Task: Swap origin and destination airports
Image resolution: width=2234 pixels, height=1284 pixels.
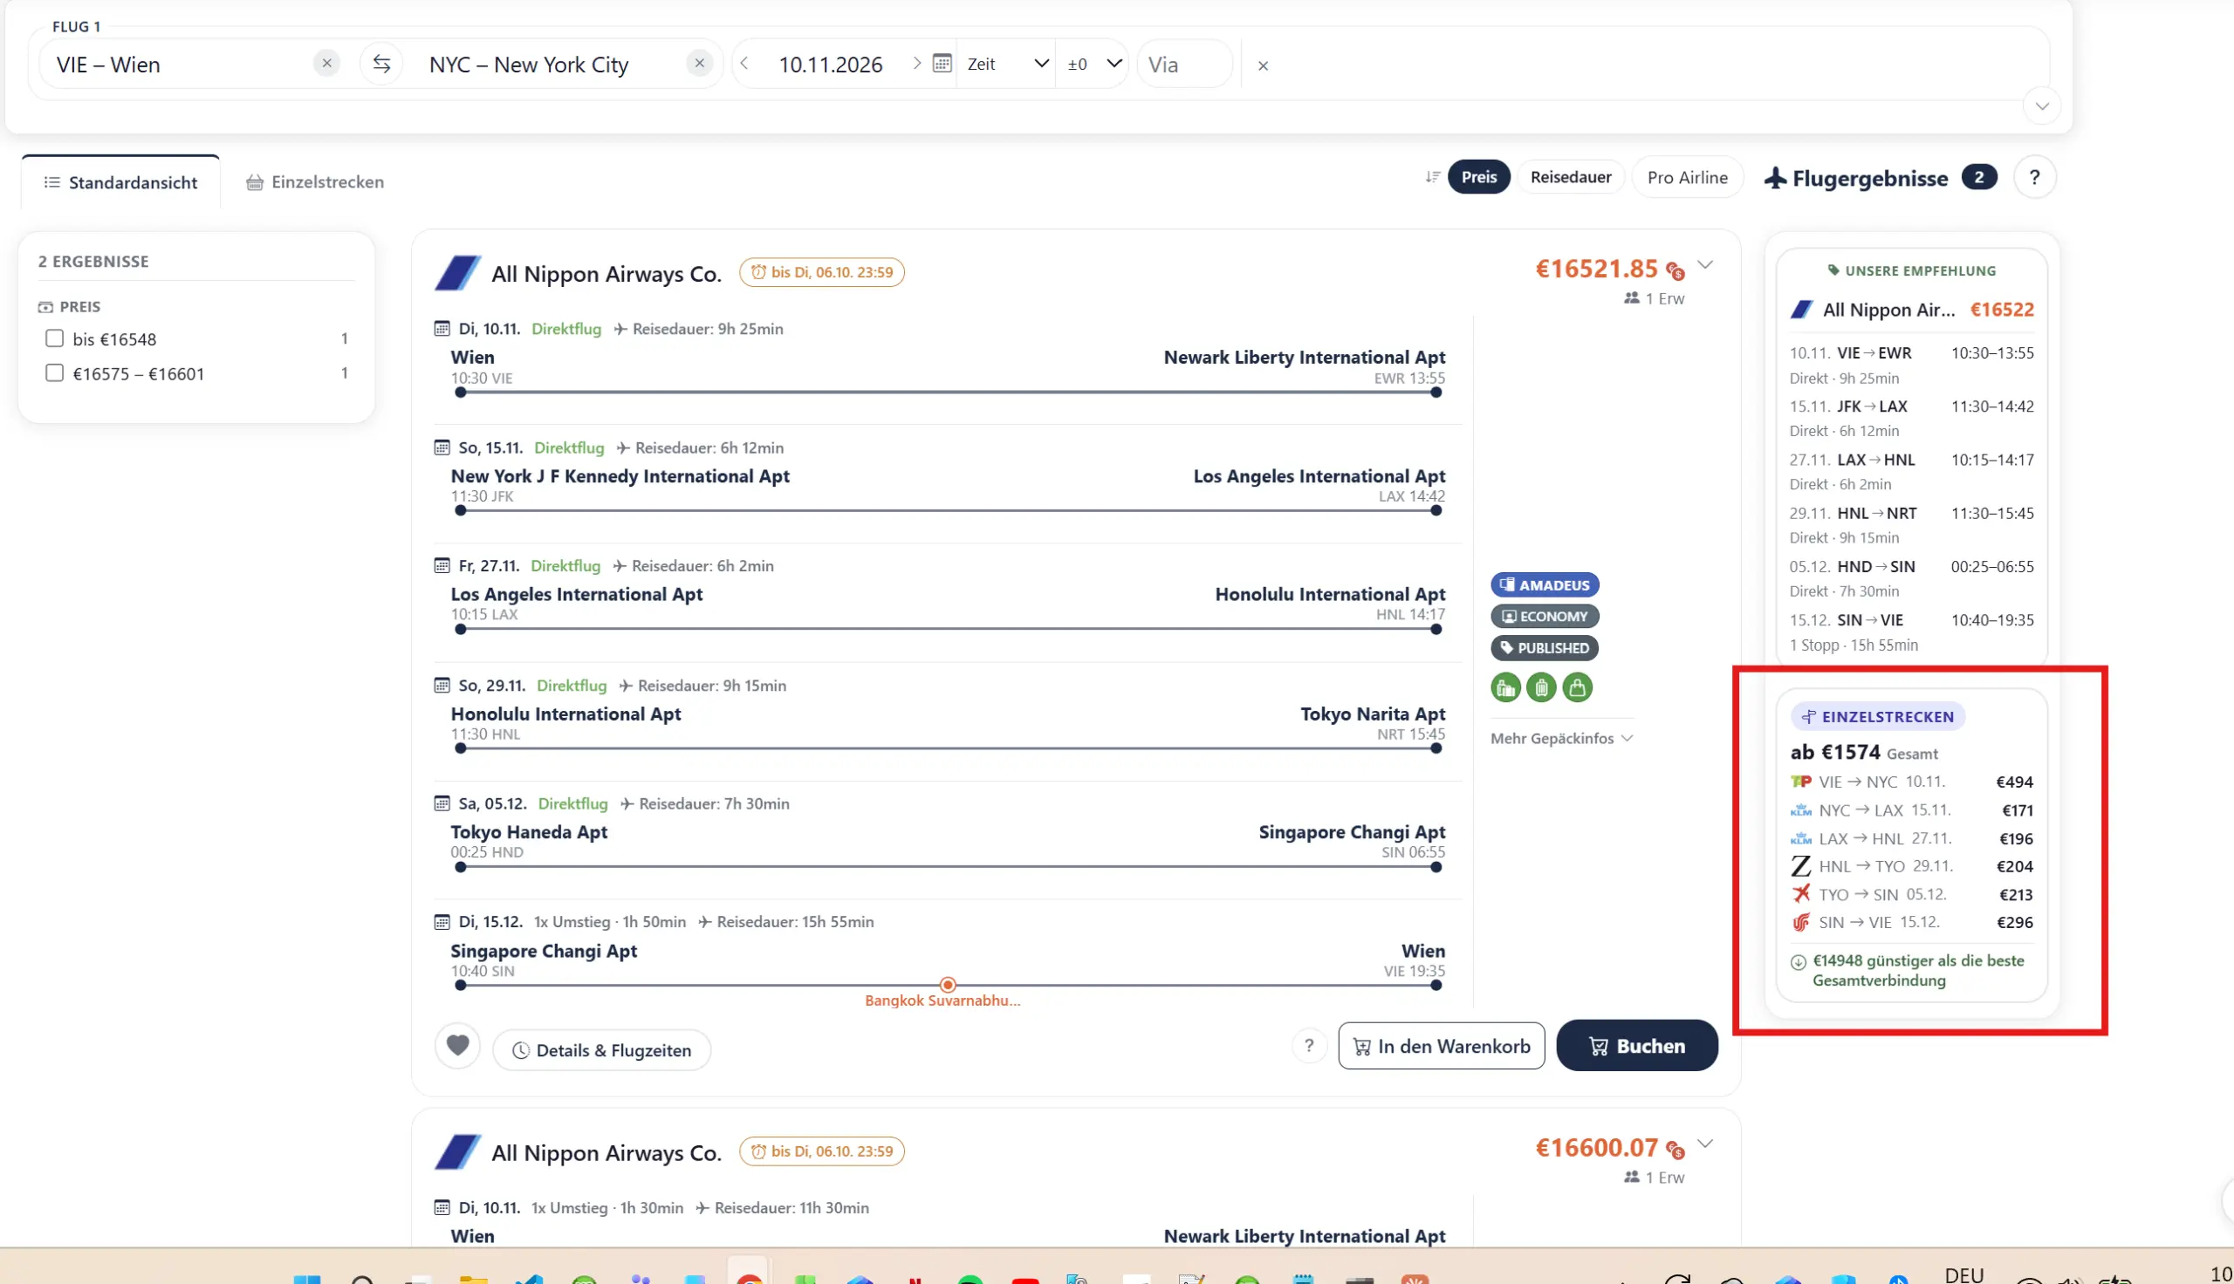Action: coord(381,65)
